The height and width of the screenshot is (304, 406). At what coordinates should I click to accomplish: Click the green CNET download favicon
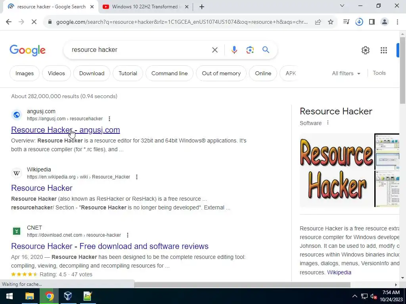pyautogui.click(x=17, y=231)
